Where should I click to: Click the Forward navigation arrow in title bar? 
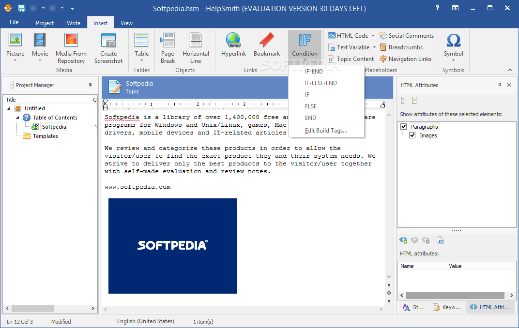pos(52,8)
